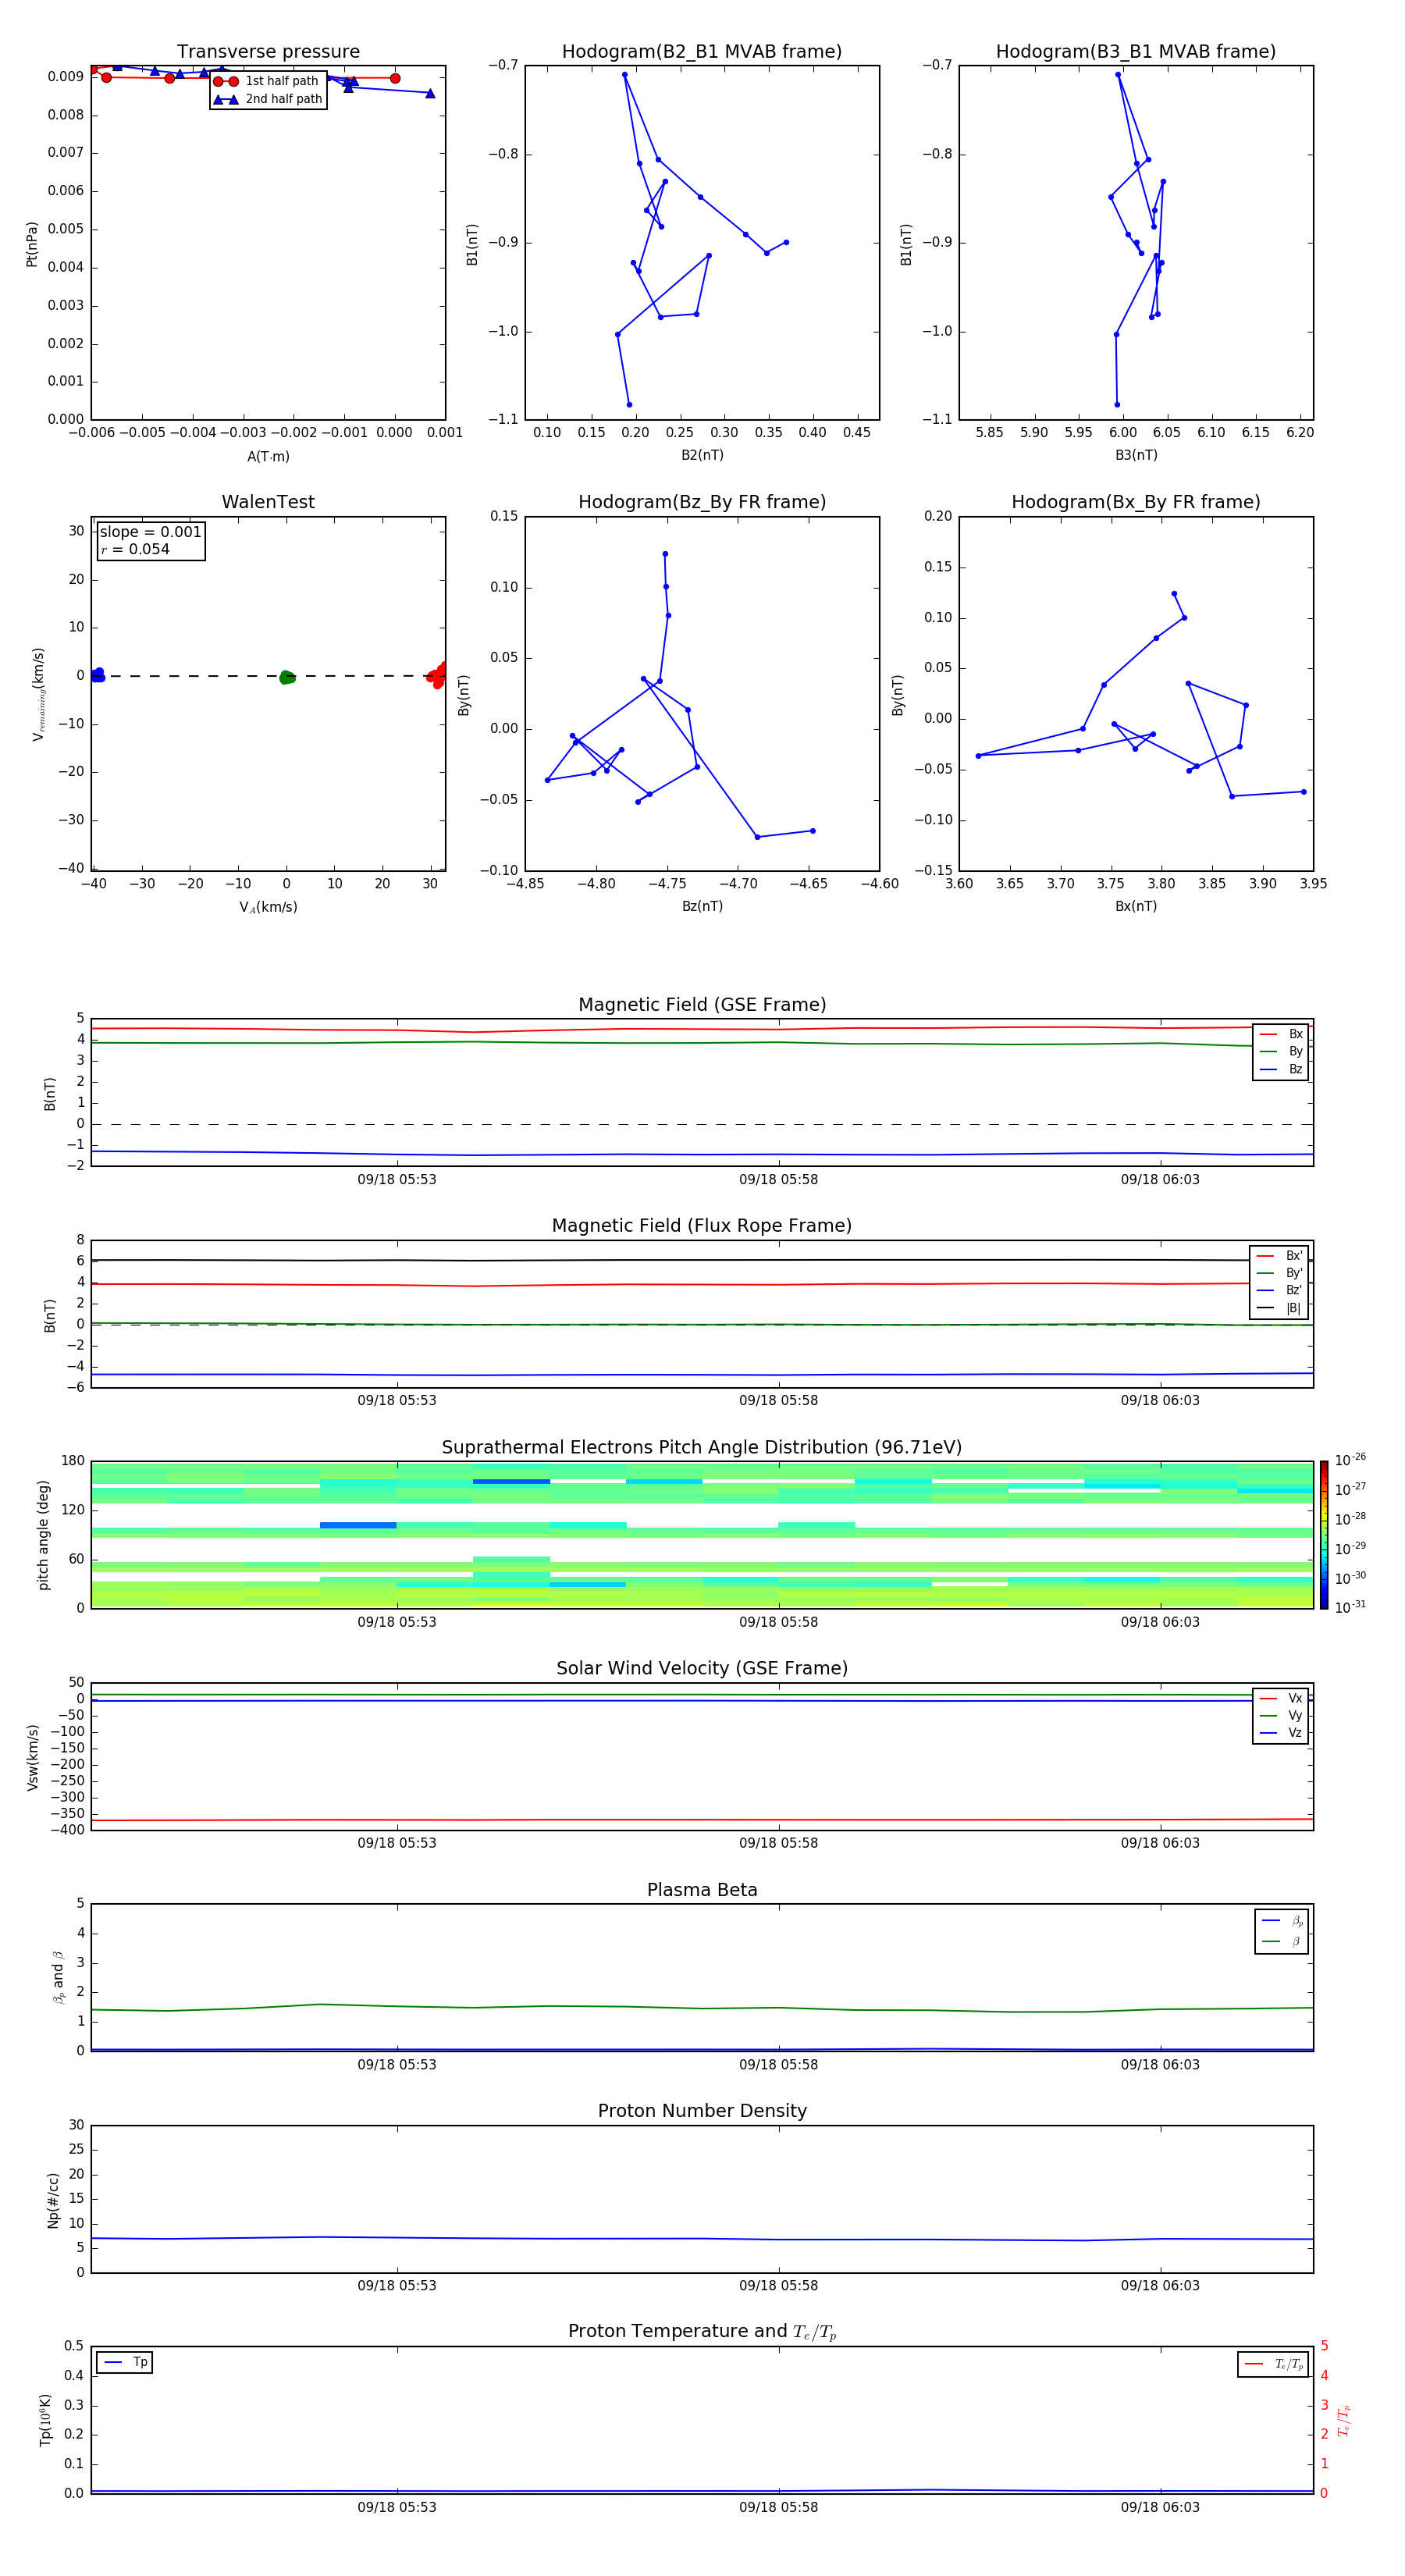Click the blue Np density curve
The height and width of the screenshot is (2576, 1405).
point(702,2239)
